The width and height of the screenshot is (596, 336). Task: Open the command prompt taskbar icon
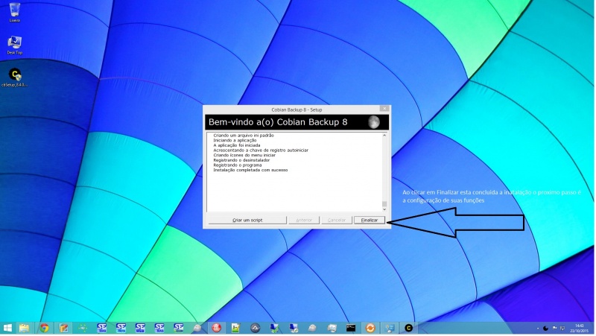tap(351, 328)
